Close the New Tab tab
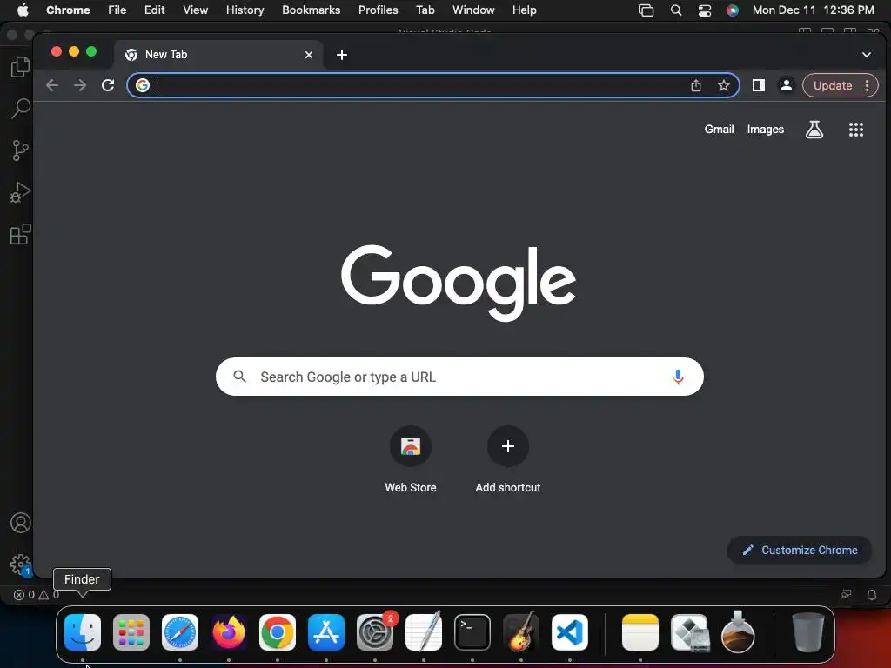This screenshot has width=891, height=668. point(309,55)
